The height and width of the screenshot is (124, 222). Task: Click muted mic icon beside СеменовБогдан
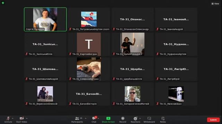pyautogui.click(x=70, y=79)
